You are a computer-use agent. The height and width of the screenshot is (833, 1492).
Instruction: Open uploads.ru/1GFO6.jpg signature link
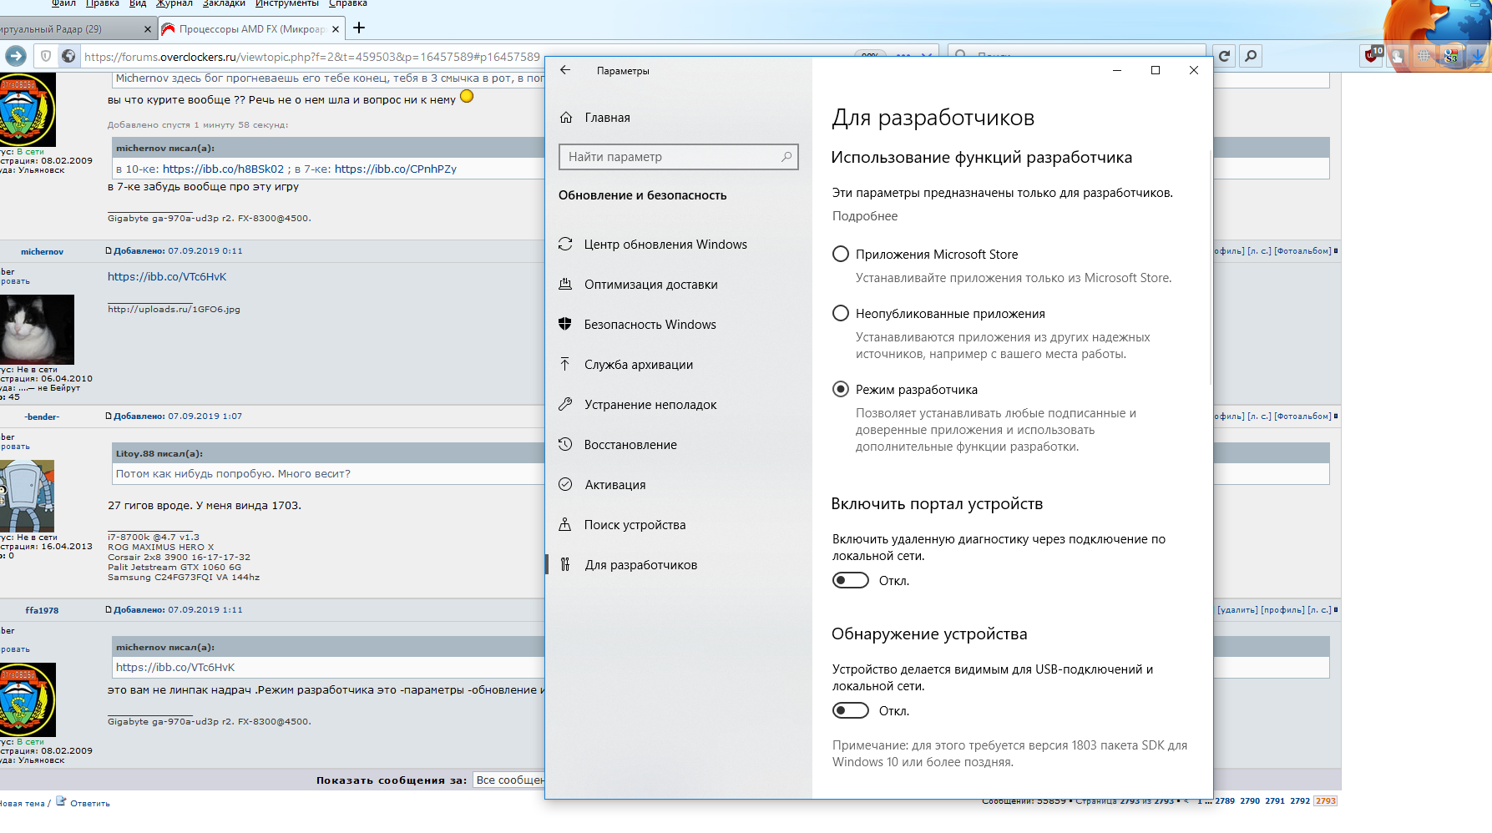tap(174, 309)
